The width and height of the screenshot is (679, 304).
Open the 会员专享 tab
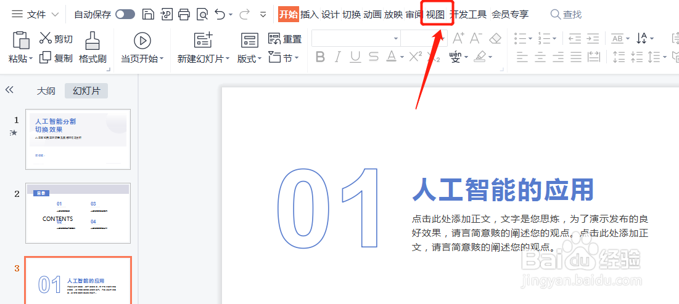tap(509, 15)
